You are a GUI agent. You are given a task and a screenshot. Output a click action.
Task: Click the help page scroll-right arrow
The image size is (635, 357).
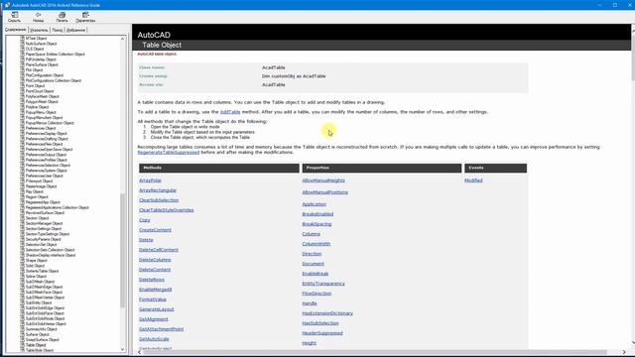click(x=624, y=352)
